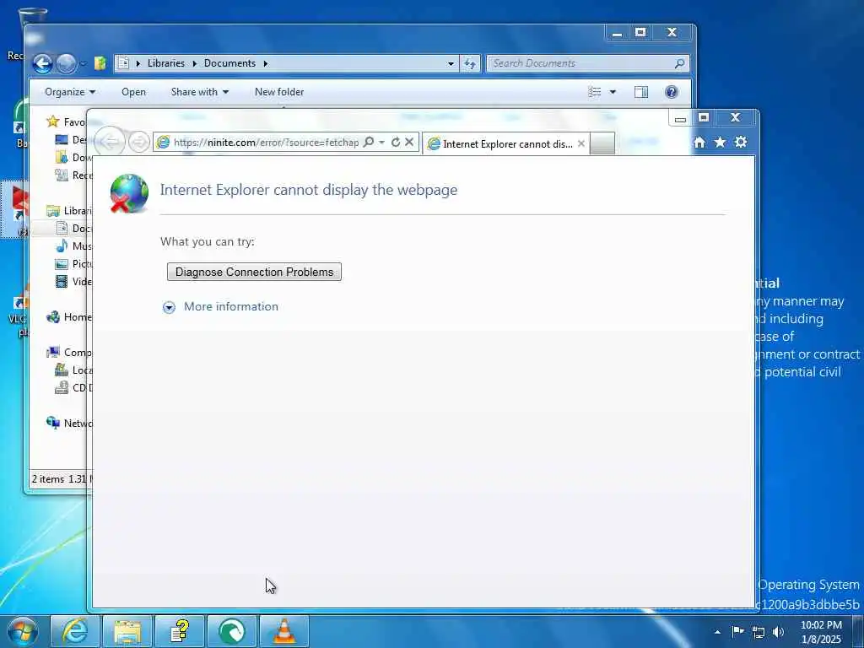Screen dimensions: 864x648
Task: Click Windows Explorer taskbar icon
Action: [x=127, y=631]
